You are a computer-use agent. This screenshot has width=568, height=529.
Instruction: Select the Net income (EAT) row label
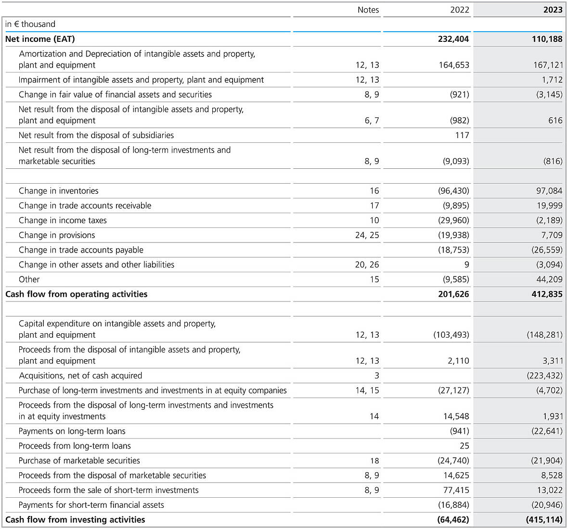coord(40,39)
